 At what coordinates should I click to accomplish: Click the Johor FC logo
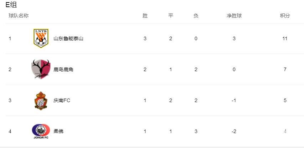click(x=41, y=131)
